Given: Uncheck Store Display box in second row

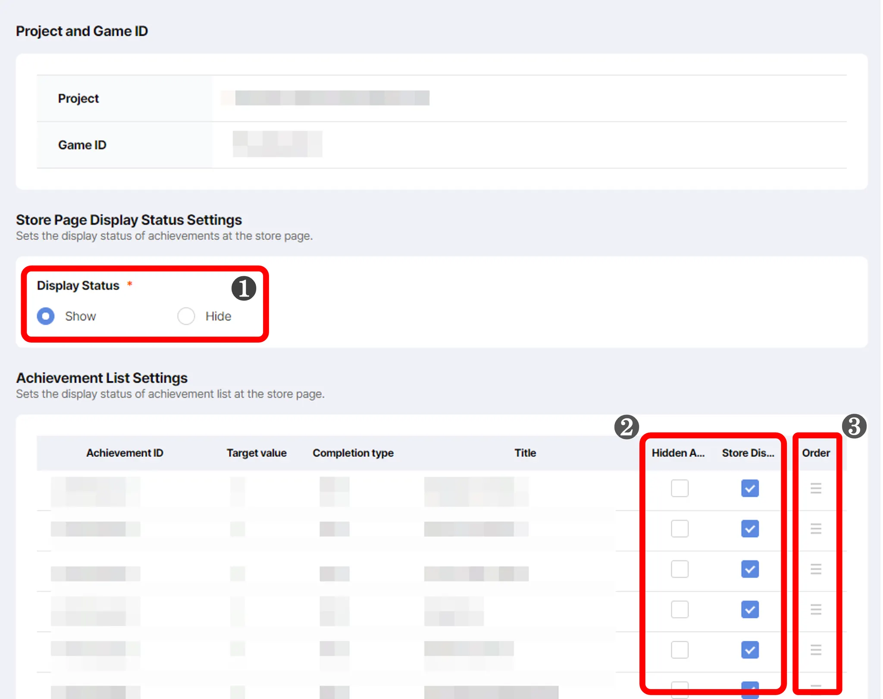Looking at the screenshot, I should 750,529.
